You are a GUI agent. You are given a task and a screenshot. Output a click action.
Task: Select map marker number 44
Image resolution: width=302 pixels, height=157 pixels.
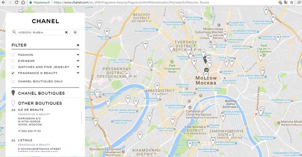146,45
